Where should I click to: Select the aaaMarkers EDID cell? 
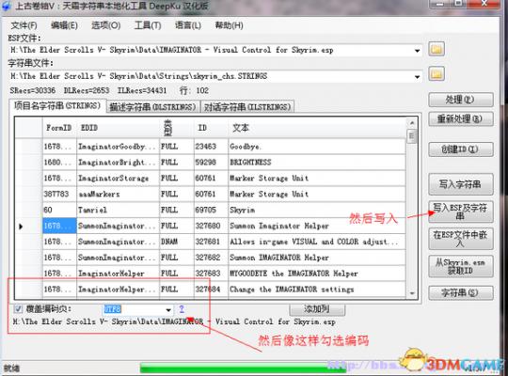[x=118, y=195]
